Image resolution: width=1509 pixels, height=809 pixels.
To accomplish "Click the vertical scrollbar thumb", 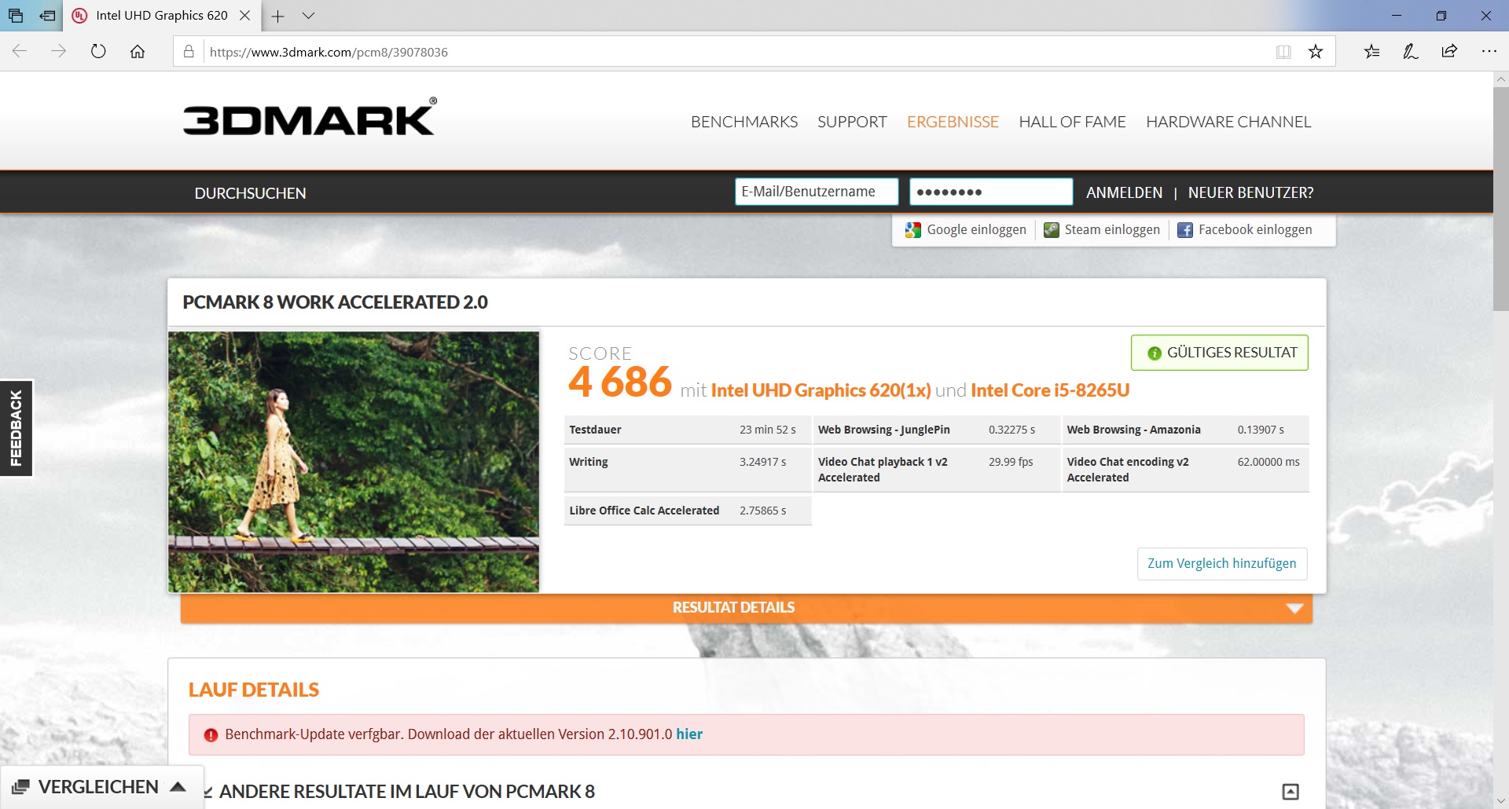I will tap(1501, 200).
